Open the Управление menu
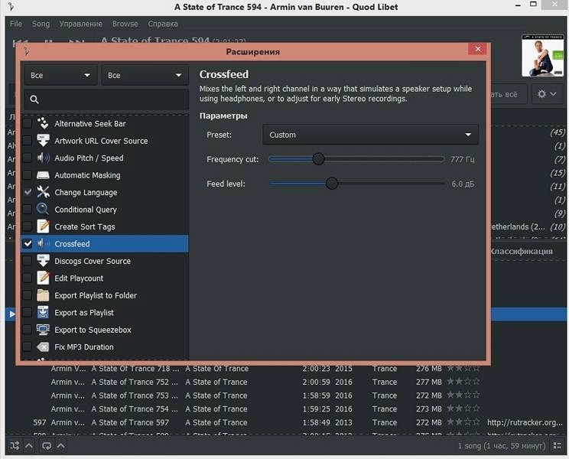 pos(81,24)
